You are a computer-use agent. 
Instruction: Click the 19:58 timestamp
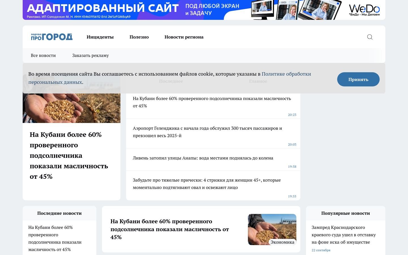click(292, 167)
